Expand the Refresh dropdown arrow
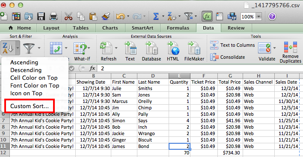This screenshot has height=157, width=303. 116,48
